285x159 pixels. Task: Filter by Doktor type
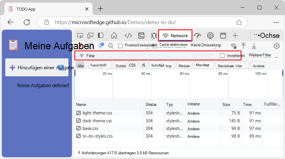pos(120,66)
